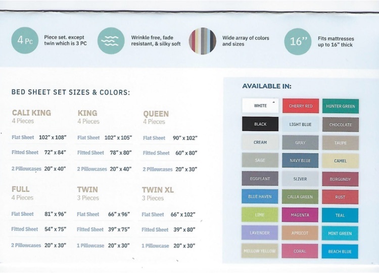
Task: Click the King Flat Sheet dimensions
Action: (118, 138)
